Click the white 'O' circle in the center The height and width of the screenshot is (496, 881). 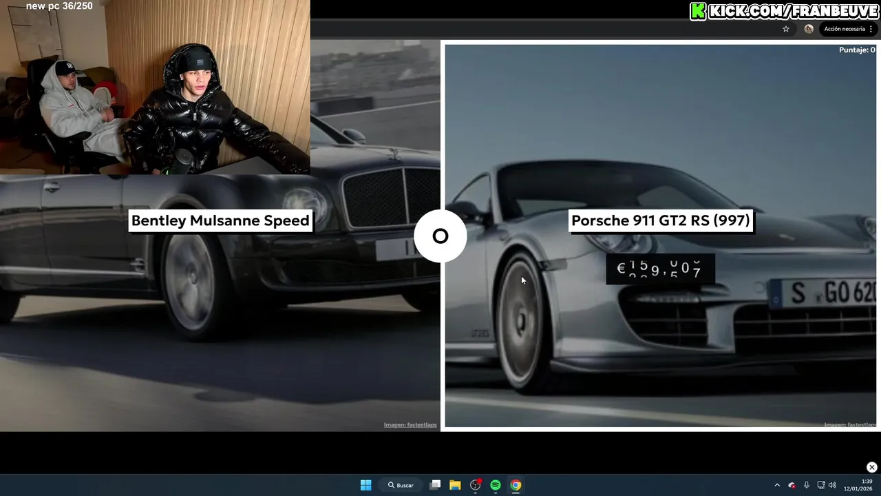tap(440, 236)
